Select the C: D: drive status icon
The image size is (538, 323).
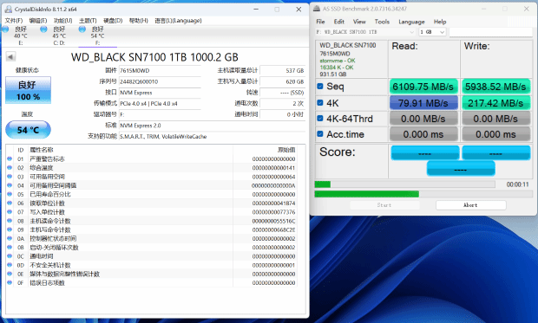(x=43, y=29)
